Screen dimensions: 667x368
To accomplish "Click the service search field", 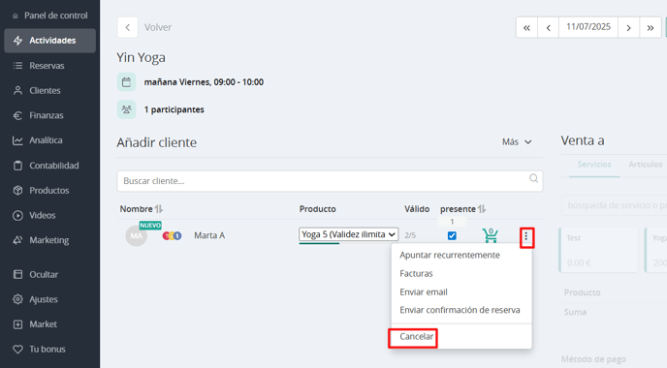I will (x=615, y=205).
